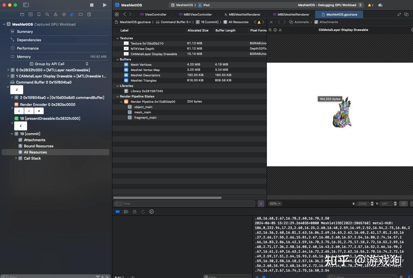This screenshot has height=278, width=413.
Task: Select the MeshletIOS.gputrace tab
Action: 339,14
